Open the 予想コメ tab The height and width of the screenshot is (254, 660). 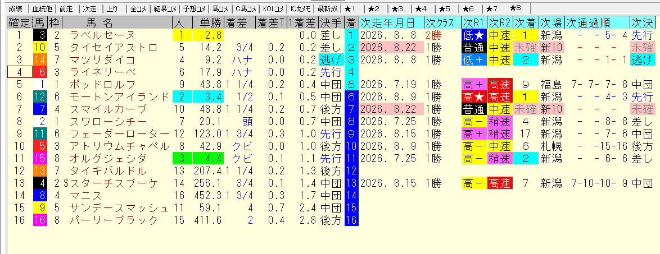coord(193,8)
